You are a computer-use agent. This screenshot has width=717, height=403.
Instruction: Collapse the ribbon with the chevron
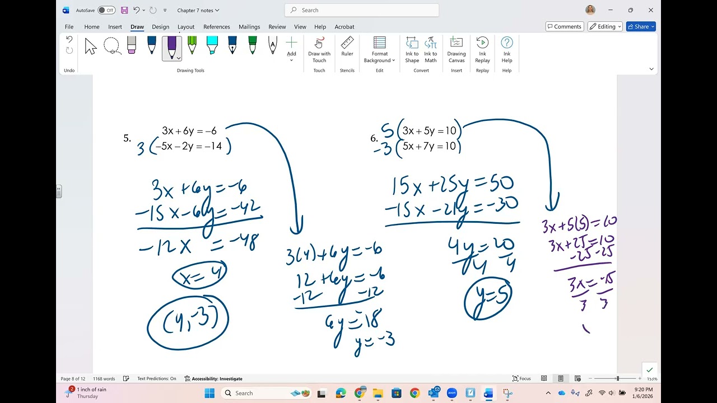pyautogui.click(x=651, y=69)
